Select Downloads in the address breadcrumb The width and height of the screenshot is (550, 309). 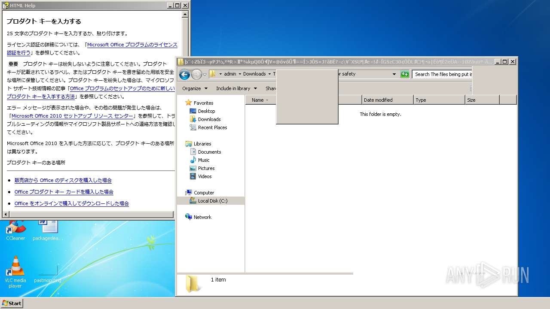tap(254, 74)
